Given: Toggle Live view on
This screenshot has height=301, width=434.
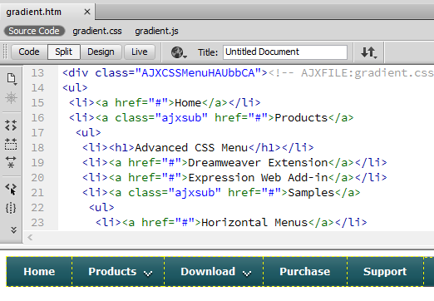Looking at the screenshot, I should click(140, 52).
